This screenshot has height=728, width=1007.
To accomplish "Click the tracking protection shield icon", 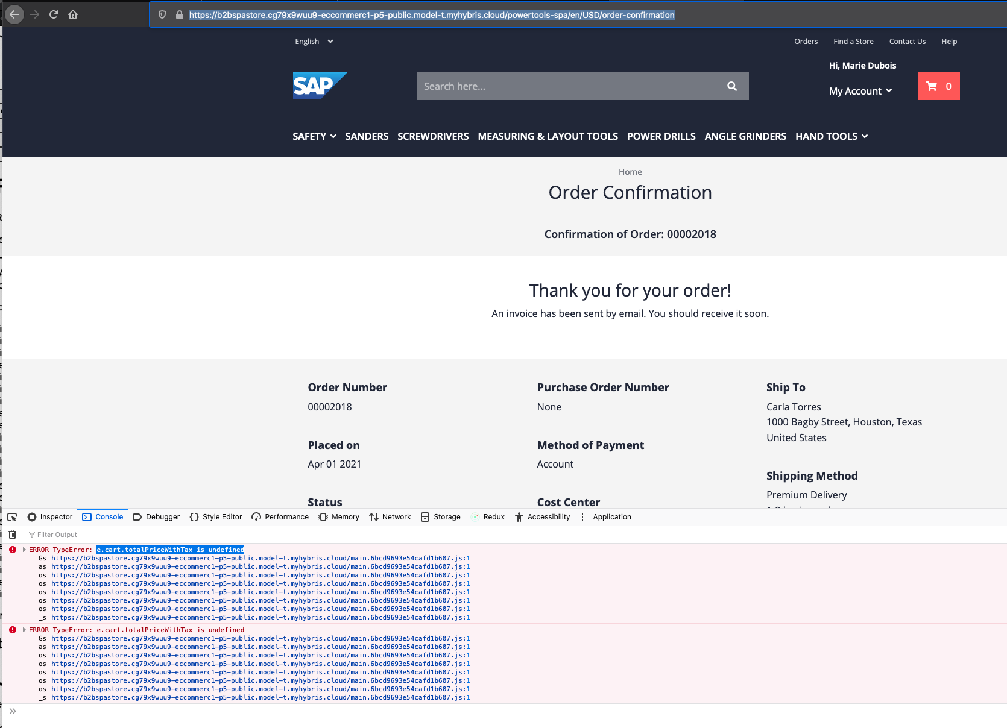I will point(160,14).
